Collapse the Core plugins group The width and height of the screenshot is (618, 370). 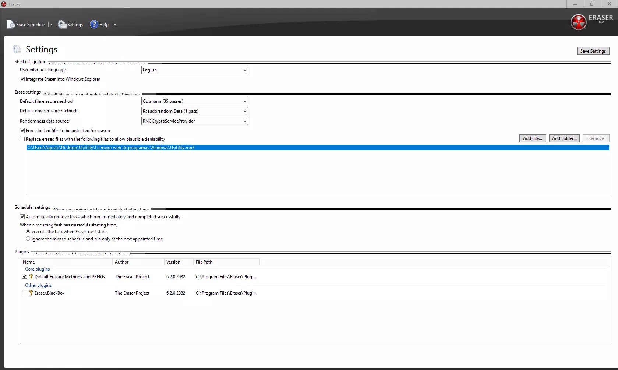pyautogui.click(x=37, y=269)
